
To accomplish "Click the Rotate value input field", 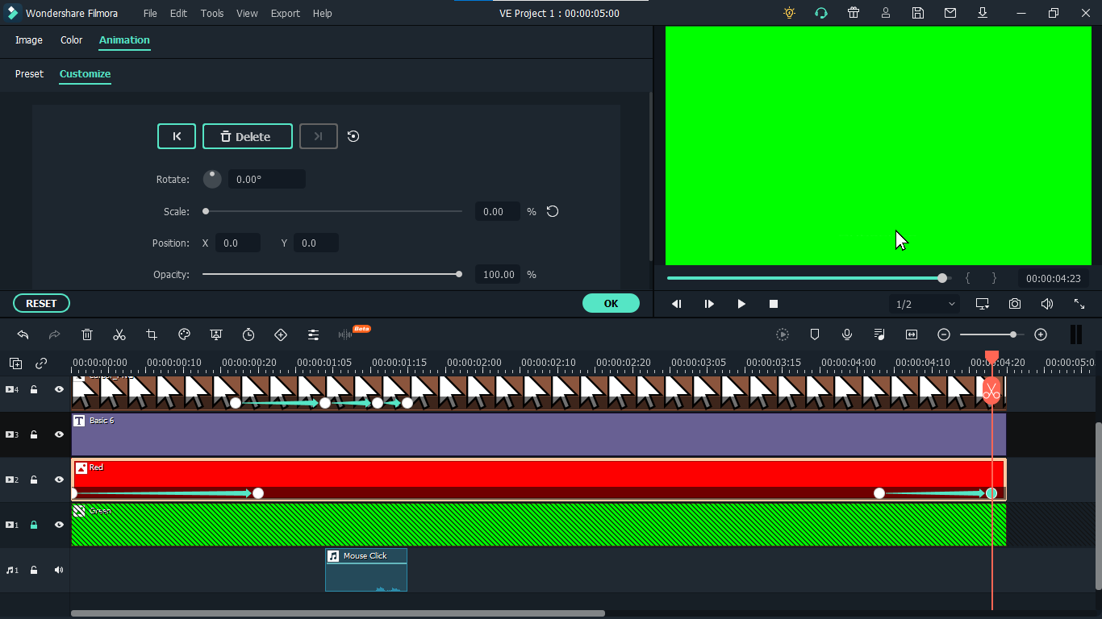I will point(267,180).
